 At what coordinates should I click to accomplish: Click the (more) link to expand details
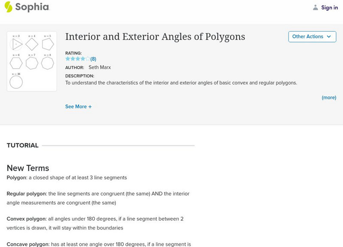coord(328,97)
